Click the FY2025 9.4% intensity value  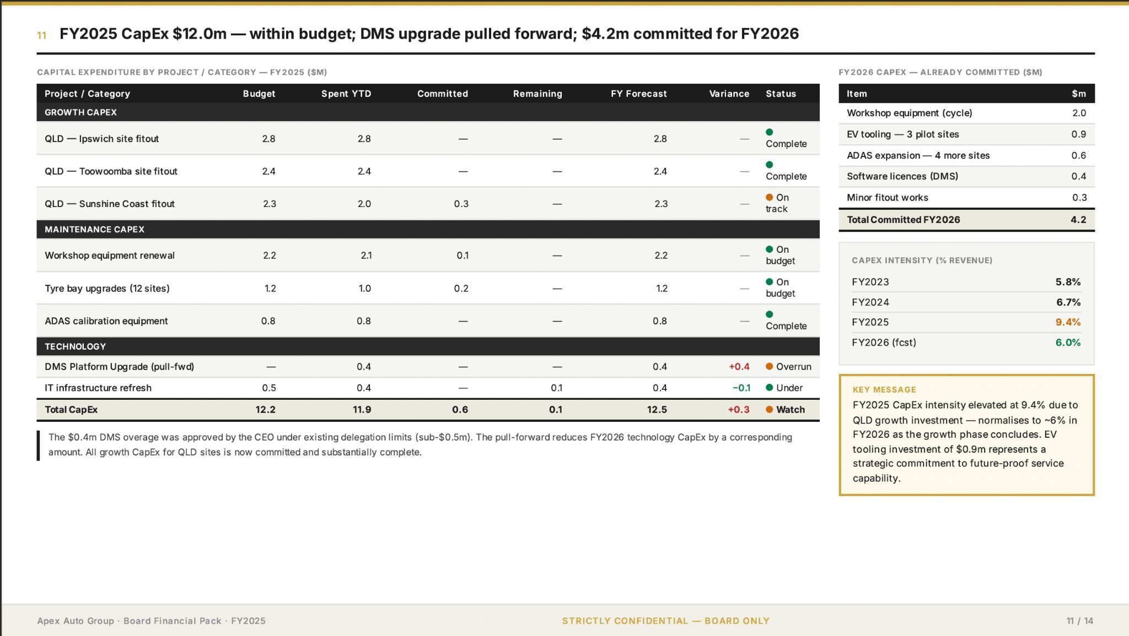(1068, 322)
